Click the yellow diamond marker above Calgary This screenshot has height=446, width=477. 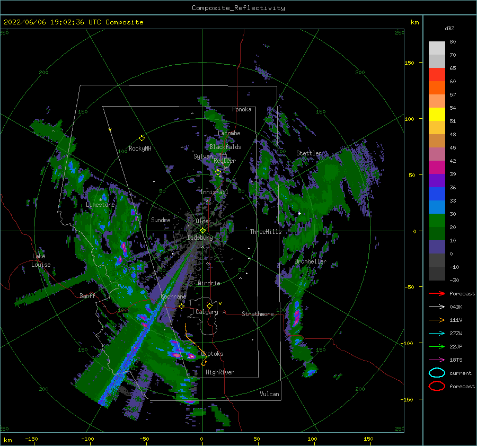(x=209, y=305)
